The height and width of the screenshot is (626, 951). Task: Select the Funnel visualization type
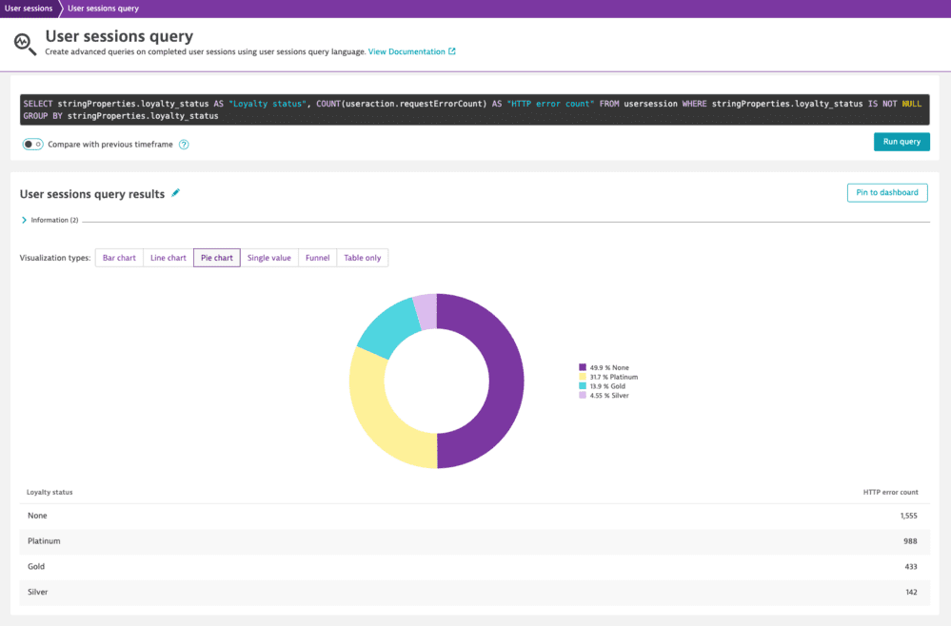tap(317, 257)
